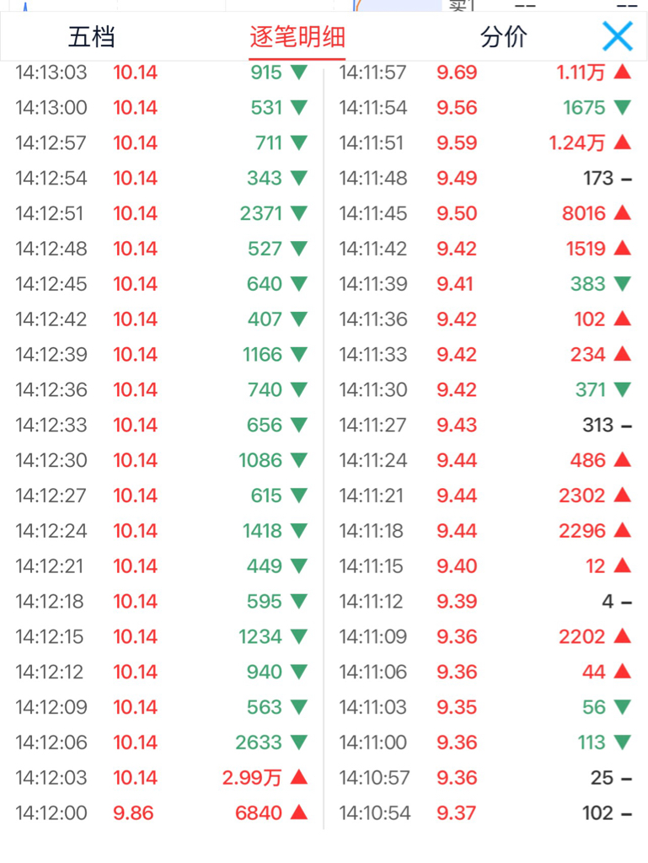Select the 逐笔明细 tab

click(297, 37)
